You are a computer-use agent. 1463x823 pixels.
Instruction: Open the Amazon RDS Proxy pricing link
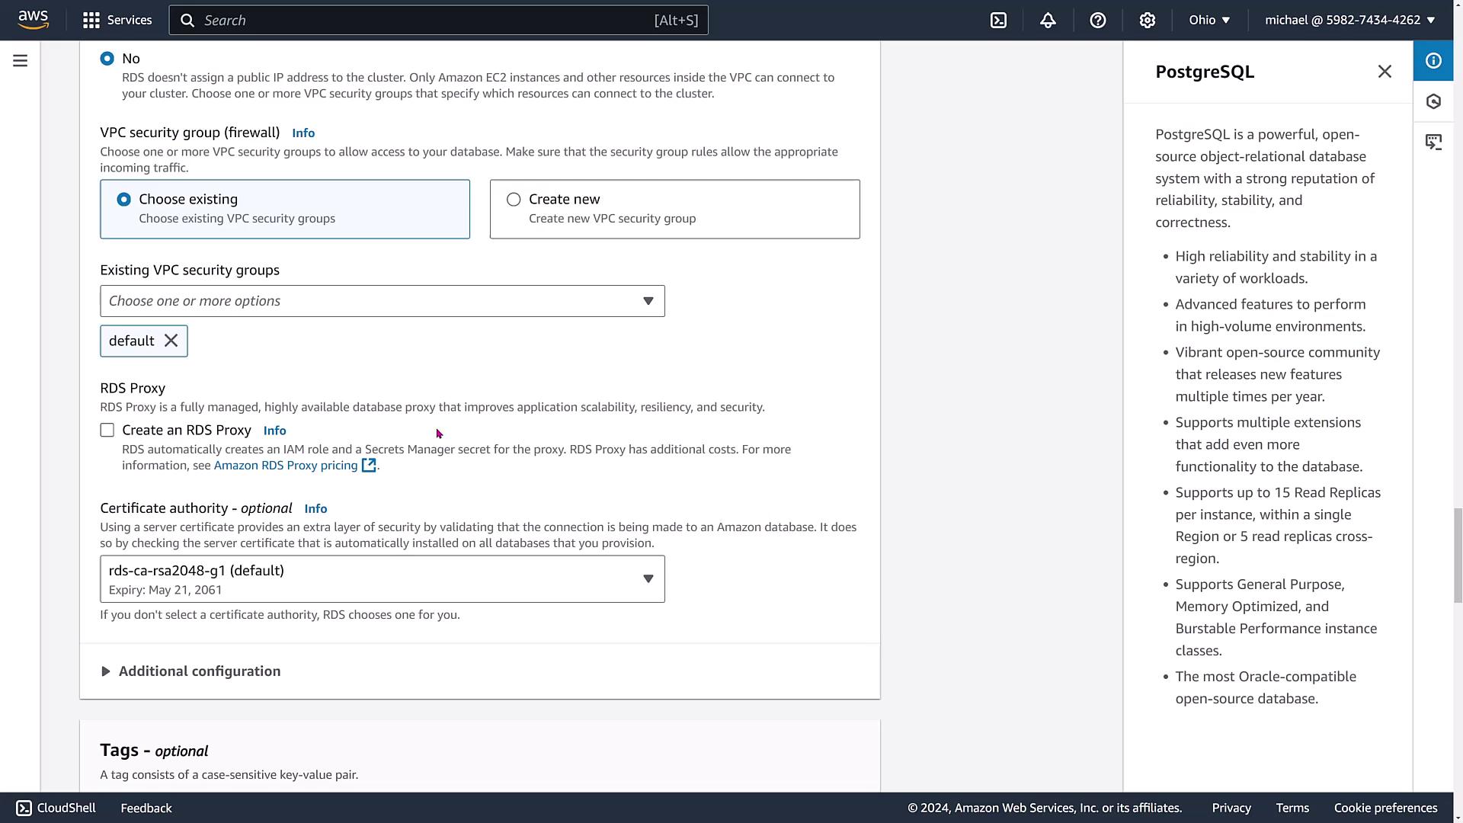point(286,466)
